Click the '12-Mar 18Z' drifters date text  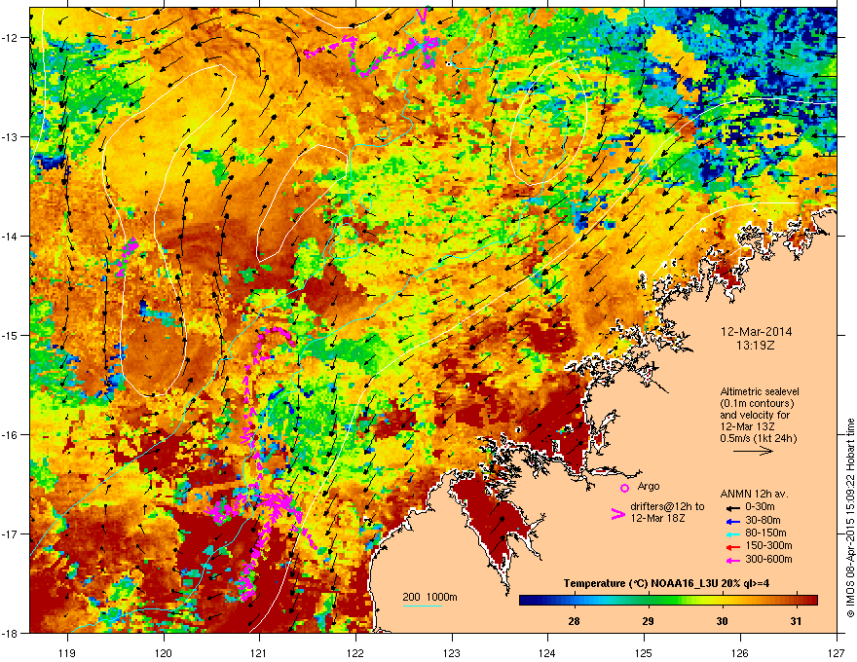point(657,518)
